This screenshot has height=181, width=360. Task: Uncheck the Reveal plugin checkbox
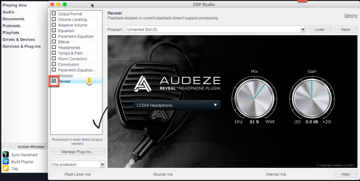coord(54,81)
